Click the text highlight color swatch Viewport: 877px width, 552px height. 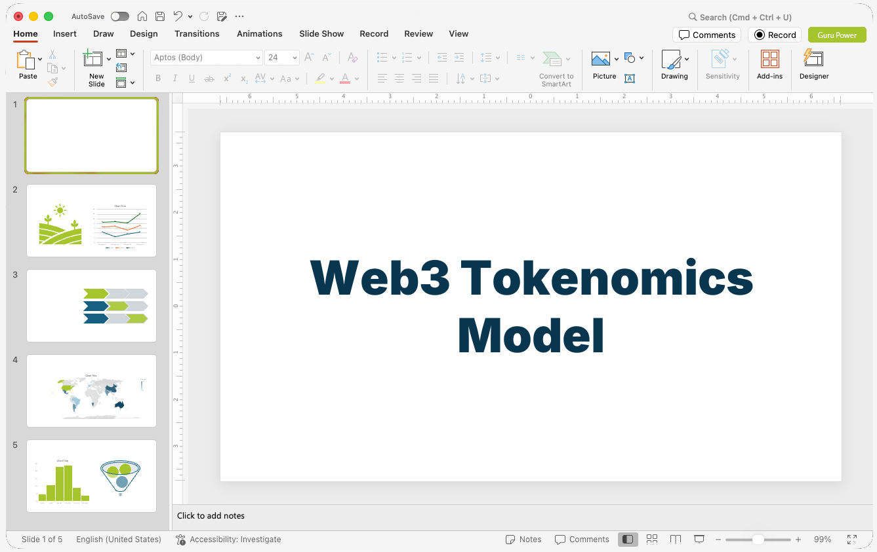click(320, 79)
